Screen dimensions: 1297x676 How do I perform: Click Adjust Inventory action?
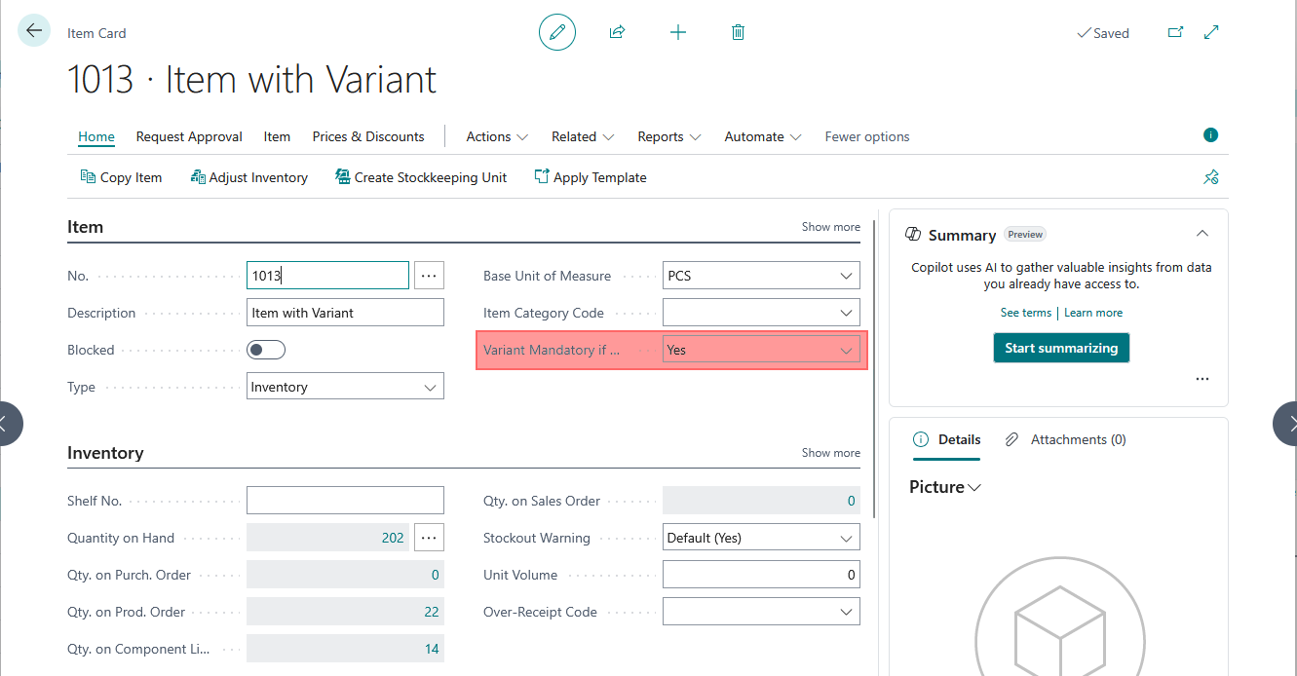[249, 177]
